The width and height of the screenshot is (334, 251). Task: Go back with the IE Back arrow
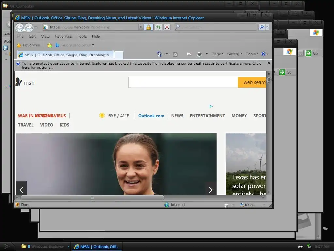[x=20, y=27]
